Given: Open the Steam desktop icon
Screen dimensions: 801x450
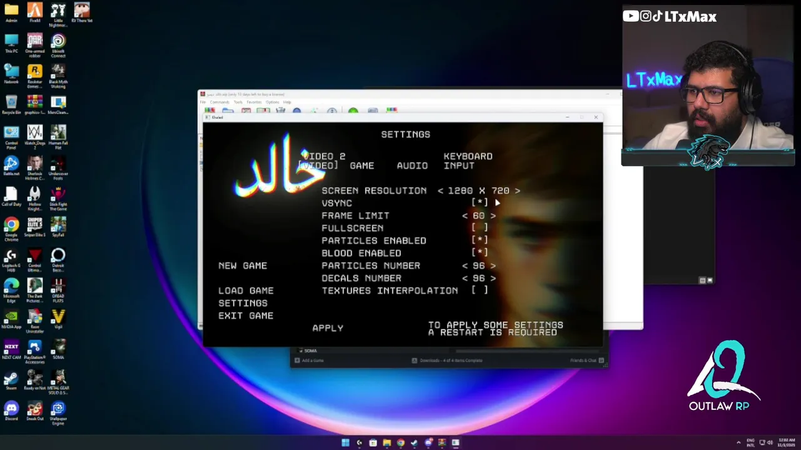Looking at the screenshot, I should tap(11, 380).
